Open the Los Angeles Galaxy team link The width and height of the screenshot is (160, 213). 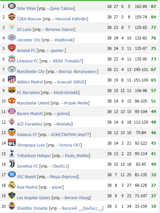pyautogui.click(x=34, y=198)
